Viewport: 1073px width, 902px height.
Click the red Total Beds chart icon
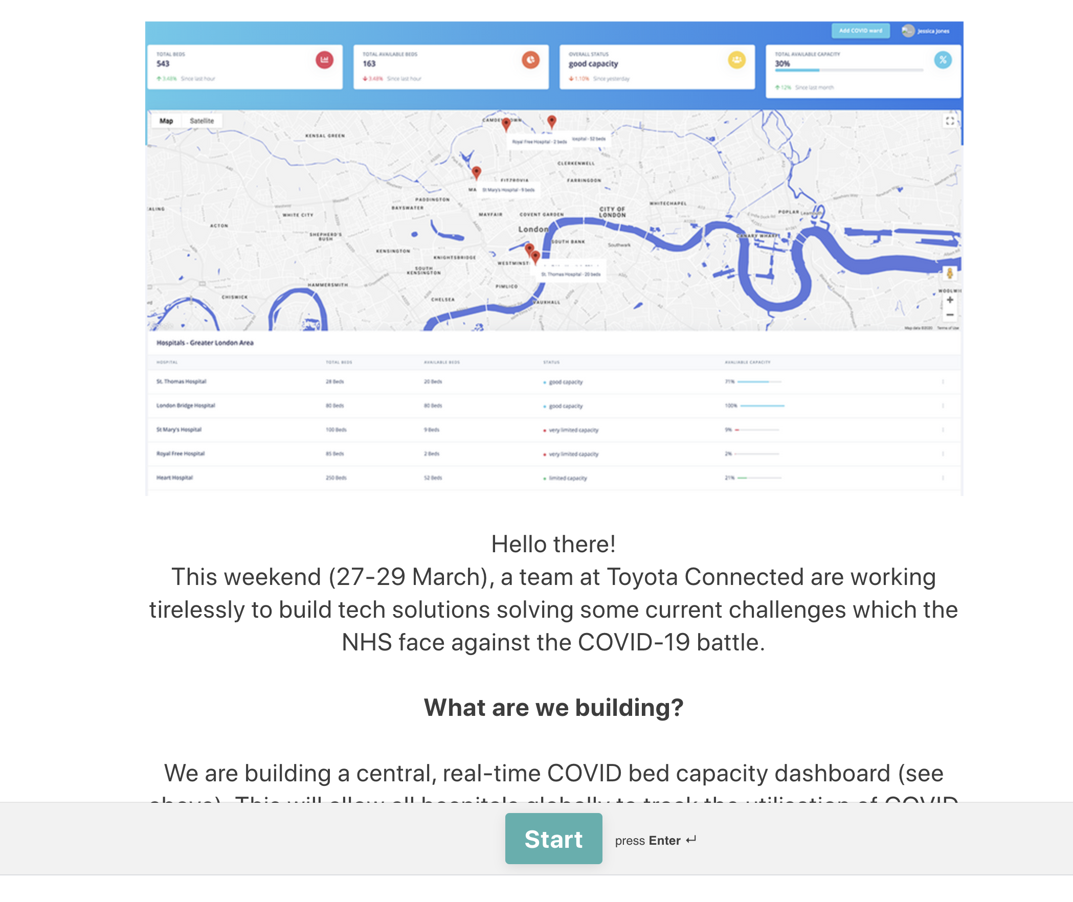point(324,60)
